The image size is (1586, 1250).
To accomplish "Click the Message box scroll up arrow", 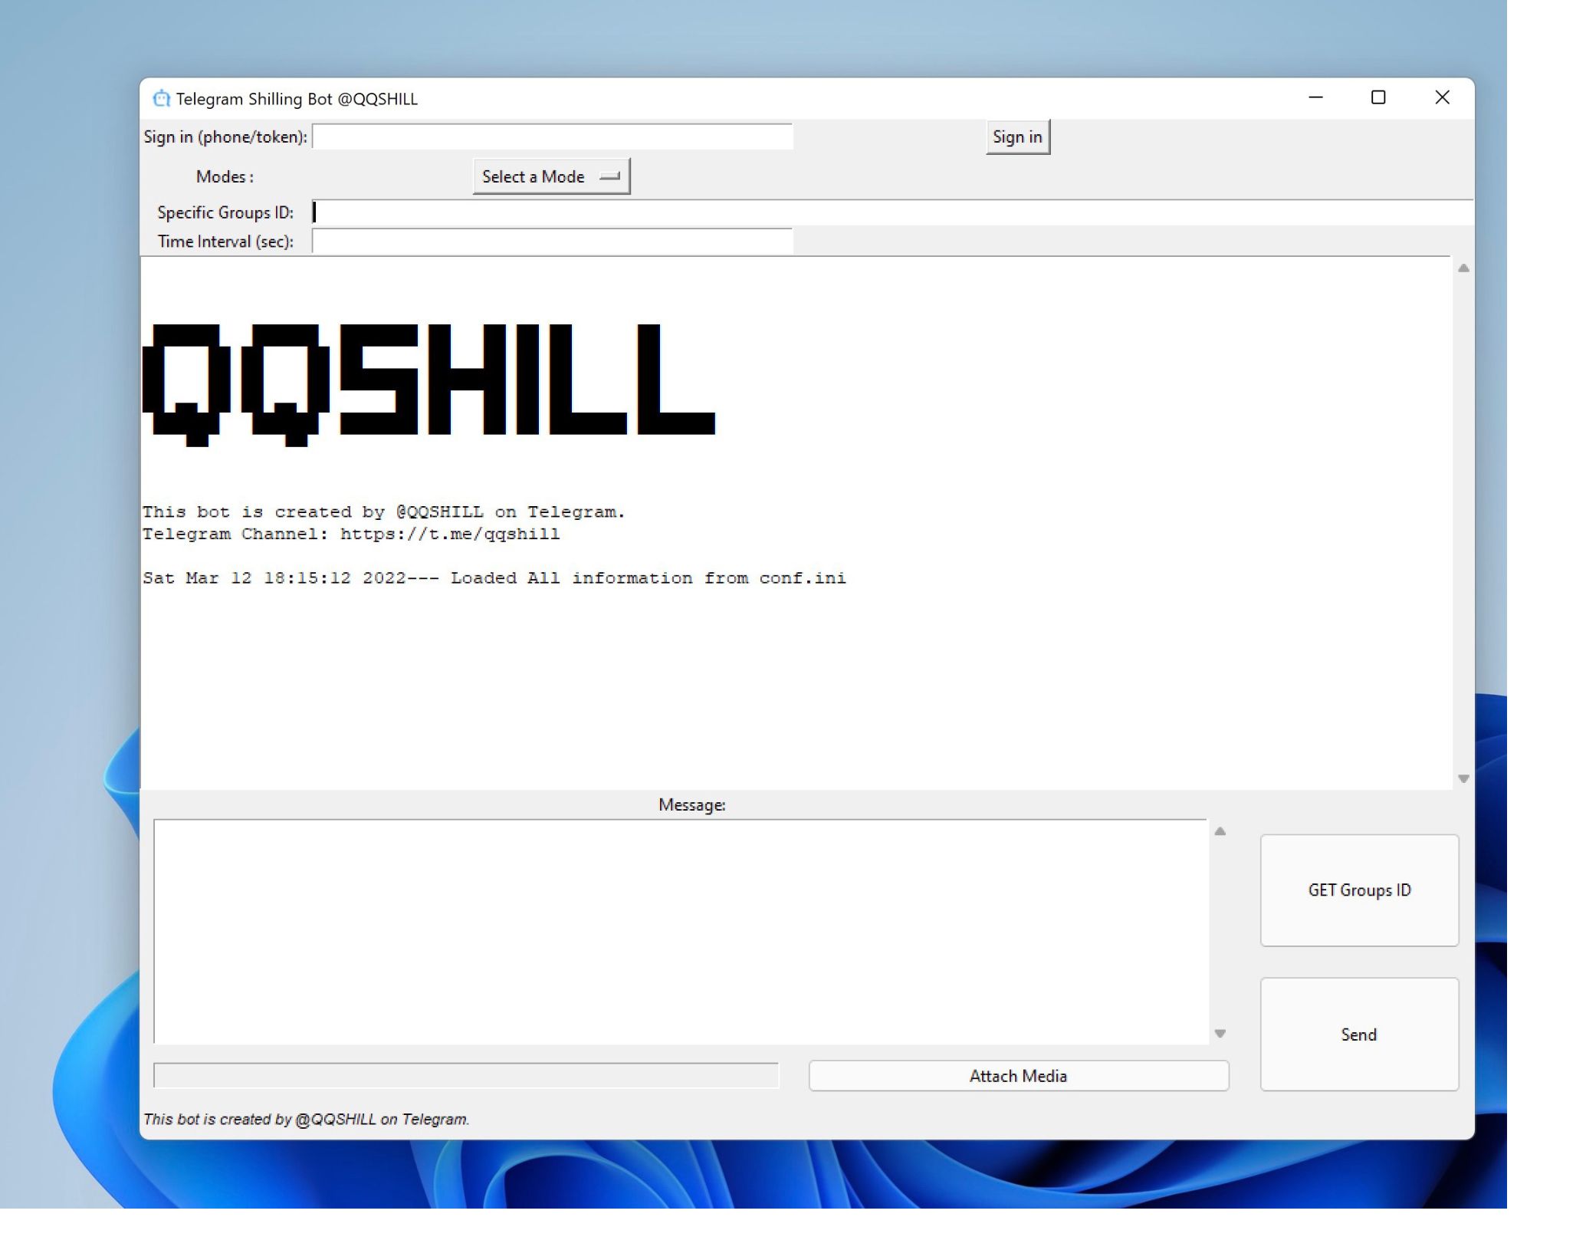I will pos(1220,831).
